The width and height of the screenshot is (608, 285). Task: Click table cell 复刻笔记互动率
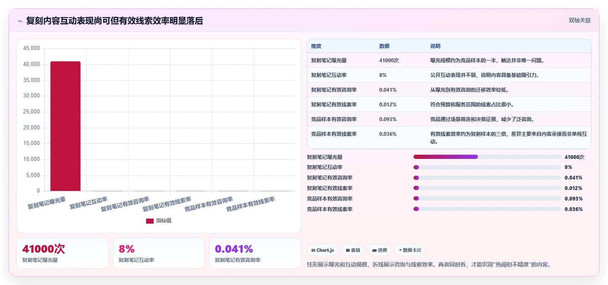pos(329,75)
